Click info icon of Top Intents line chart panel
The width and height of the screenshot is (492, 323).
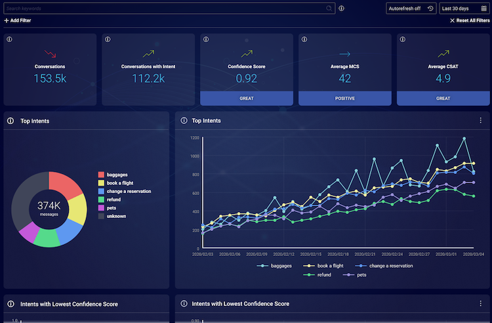(184, 121)
